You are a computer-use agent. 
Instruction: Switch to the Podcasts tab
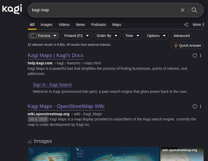[x=99, y=25]
